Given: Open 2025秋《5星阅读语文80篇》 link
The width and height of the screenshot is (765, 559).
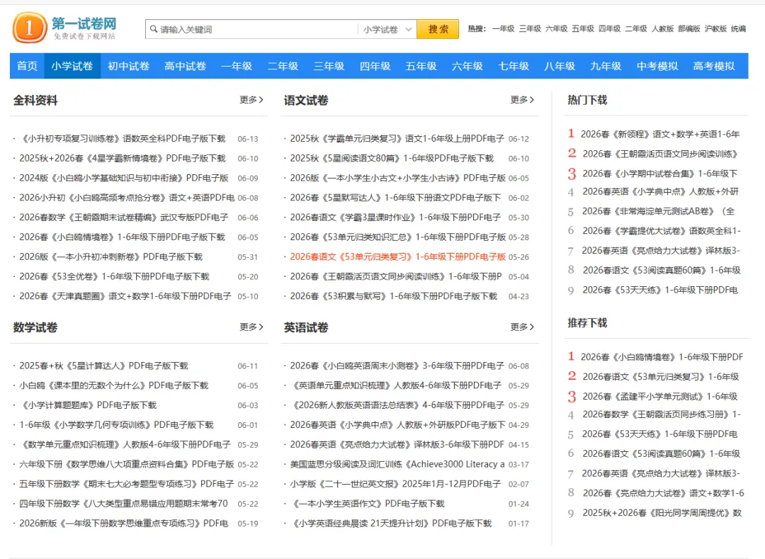Looking at the screenshot, I should tap(392, 159).
